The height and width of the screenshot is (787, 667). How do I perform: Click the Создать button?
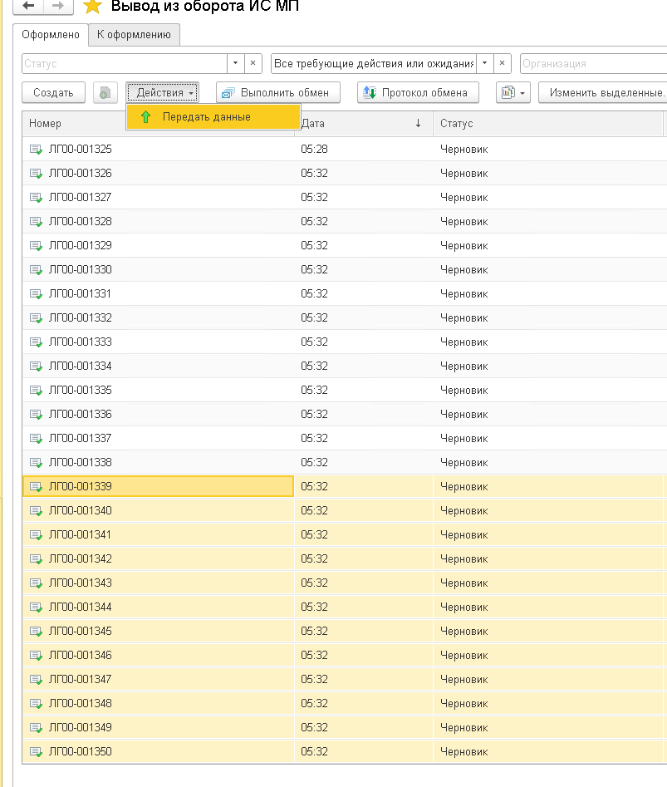(53, 93)
